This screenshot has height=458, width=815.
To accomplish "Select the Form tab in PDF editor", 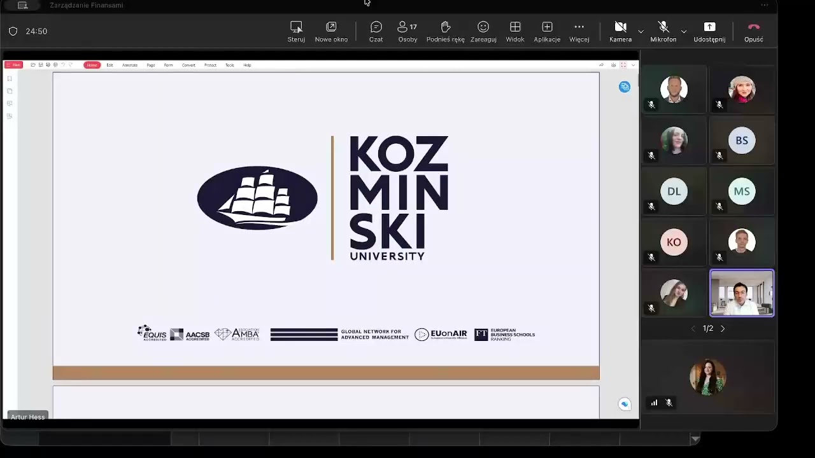I will [168, 65].
